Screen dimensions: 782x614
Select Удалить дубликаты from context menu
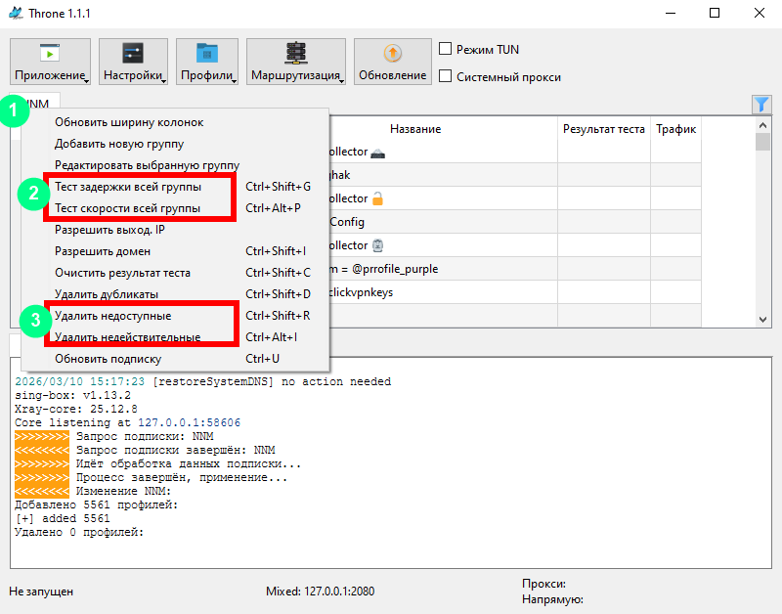click(107, 294)
